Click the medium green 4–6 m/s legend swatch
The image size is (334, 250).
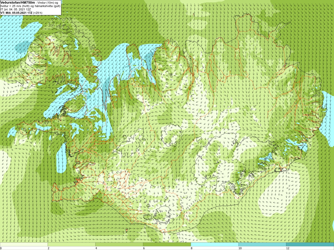click(x=119, y=245)
